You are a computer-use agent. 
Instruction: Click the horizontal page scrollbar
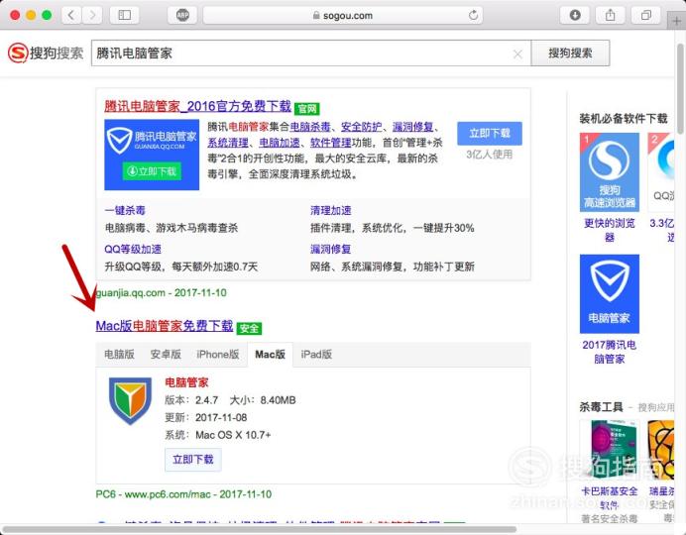[x=260, y=530]
